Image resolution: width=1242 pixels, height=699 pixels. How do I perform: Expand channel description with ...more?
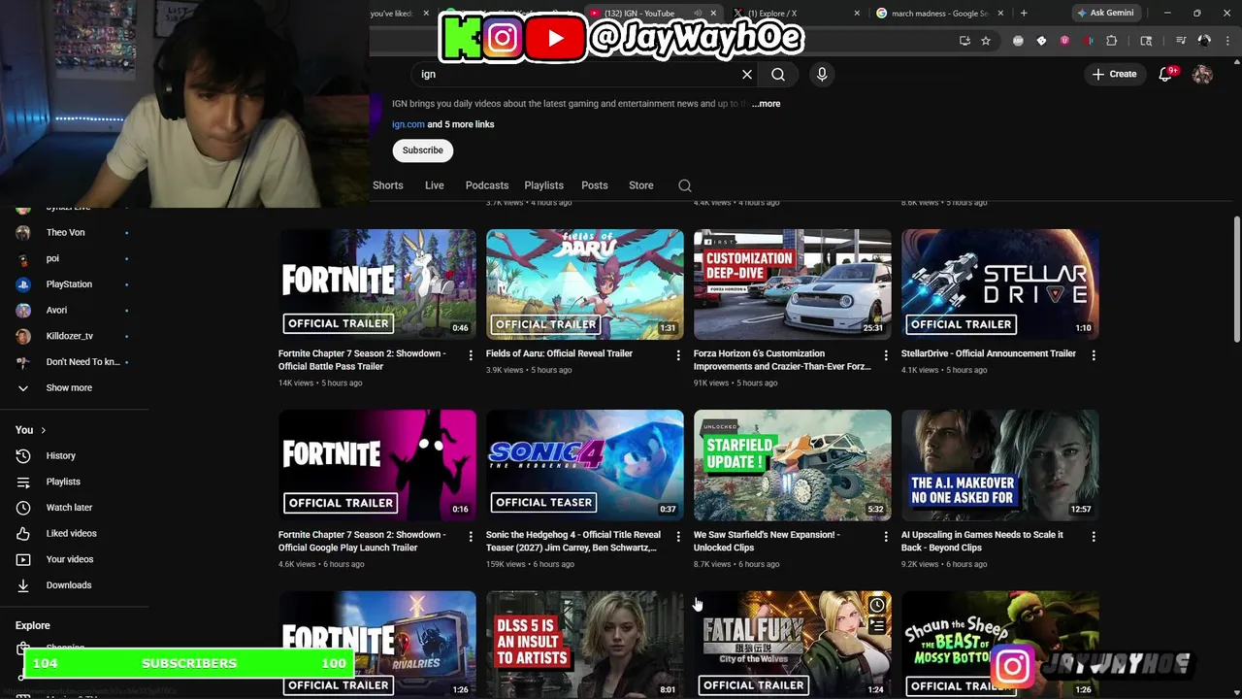click(766, 104)
